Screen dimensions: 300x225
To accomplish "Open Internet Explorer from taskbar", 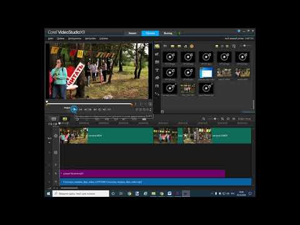I will tap(146, 194).
